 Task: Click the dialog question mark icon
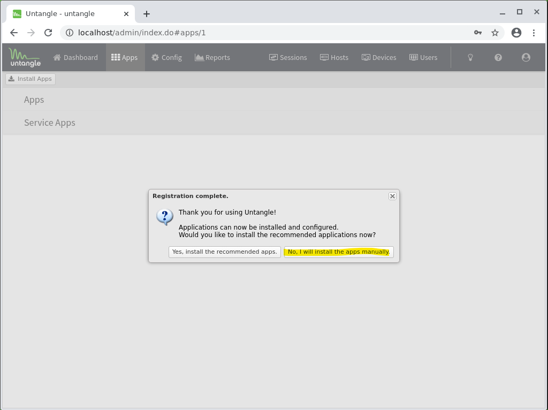165,217
